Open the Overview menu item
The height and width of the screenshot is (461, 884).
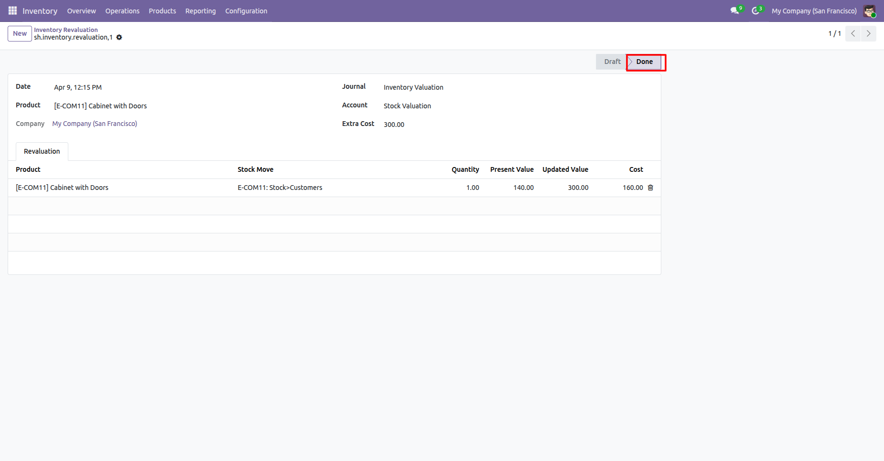point(81,11)
